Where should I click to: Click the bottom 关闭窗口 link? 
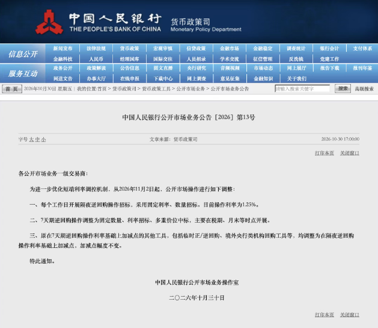click(350, 315)
